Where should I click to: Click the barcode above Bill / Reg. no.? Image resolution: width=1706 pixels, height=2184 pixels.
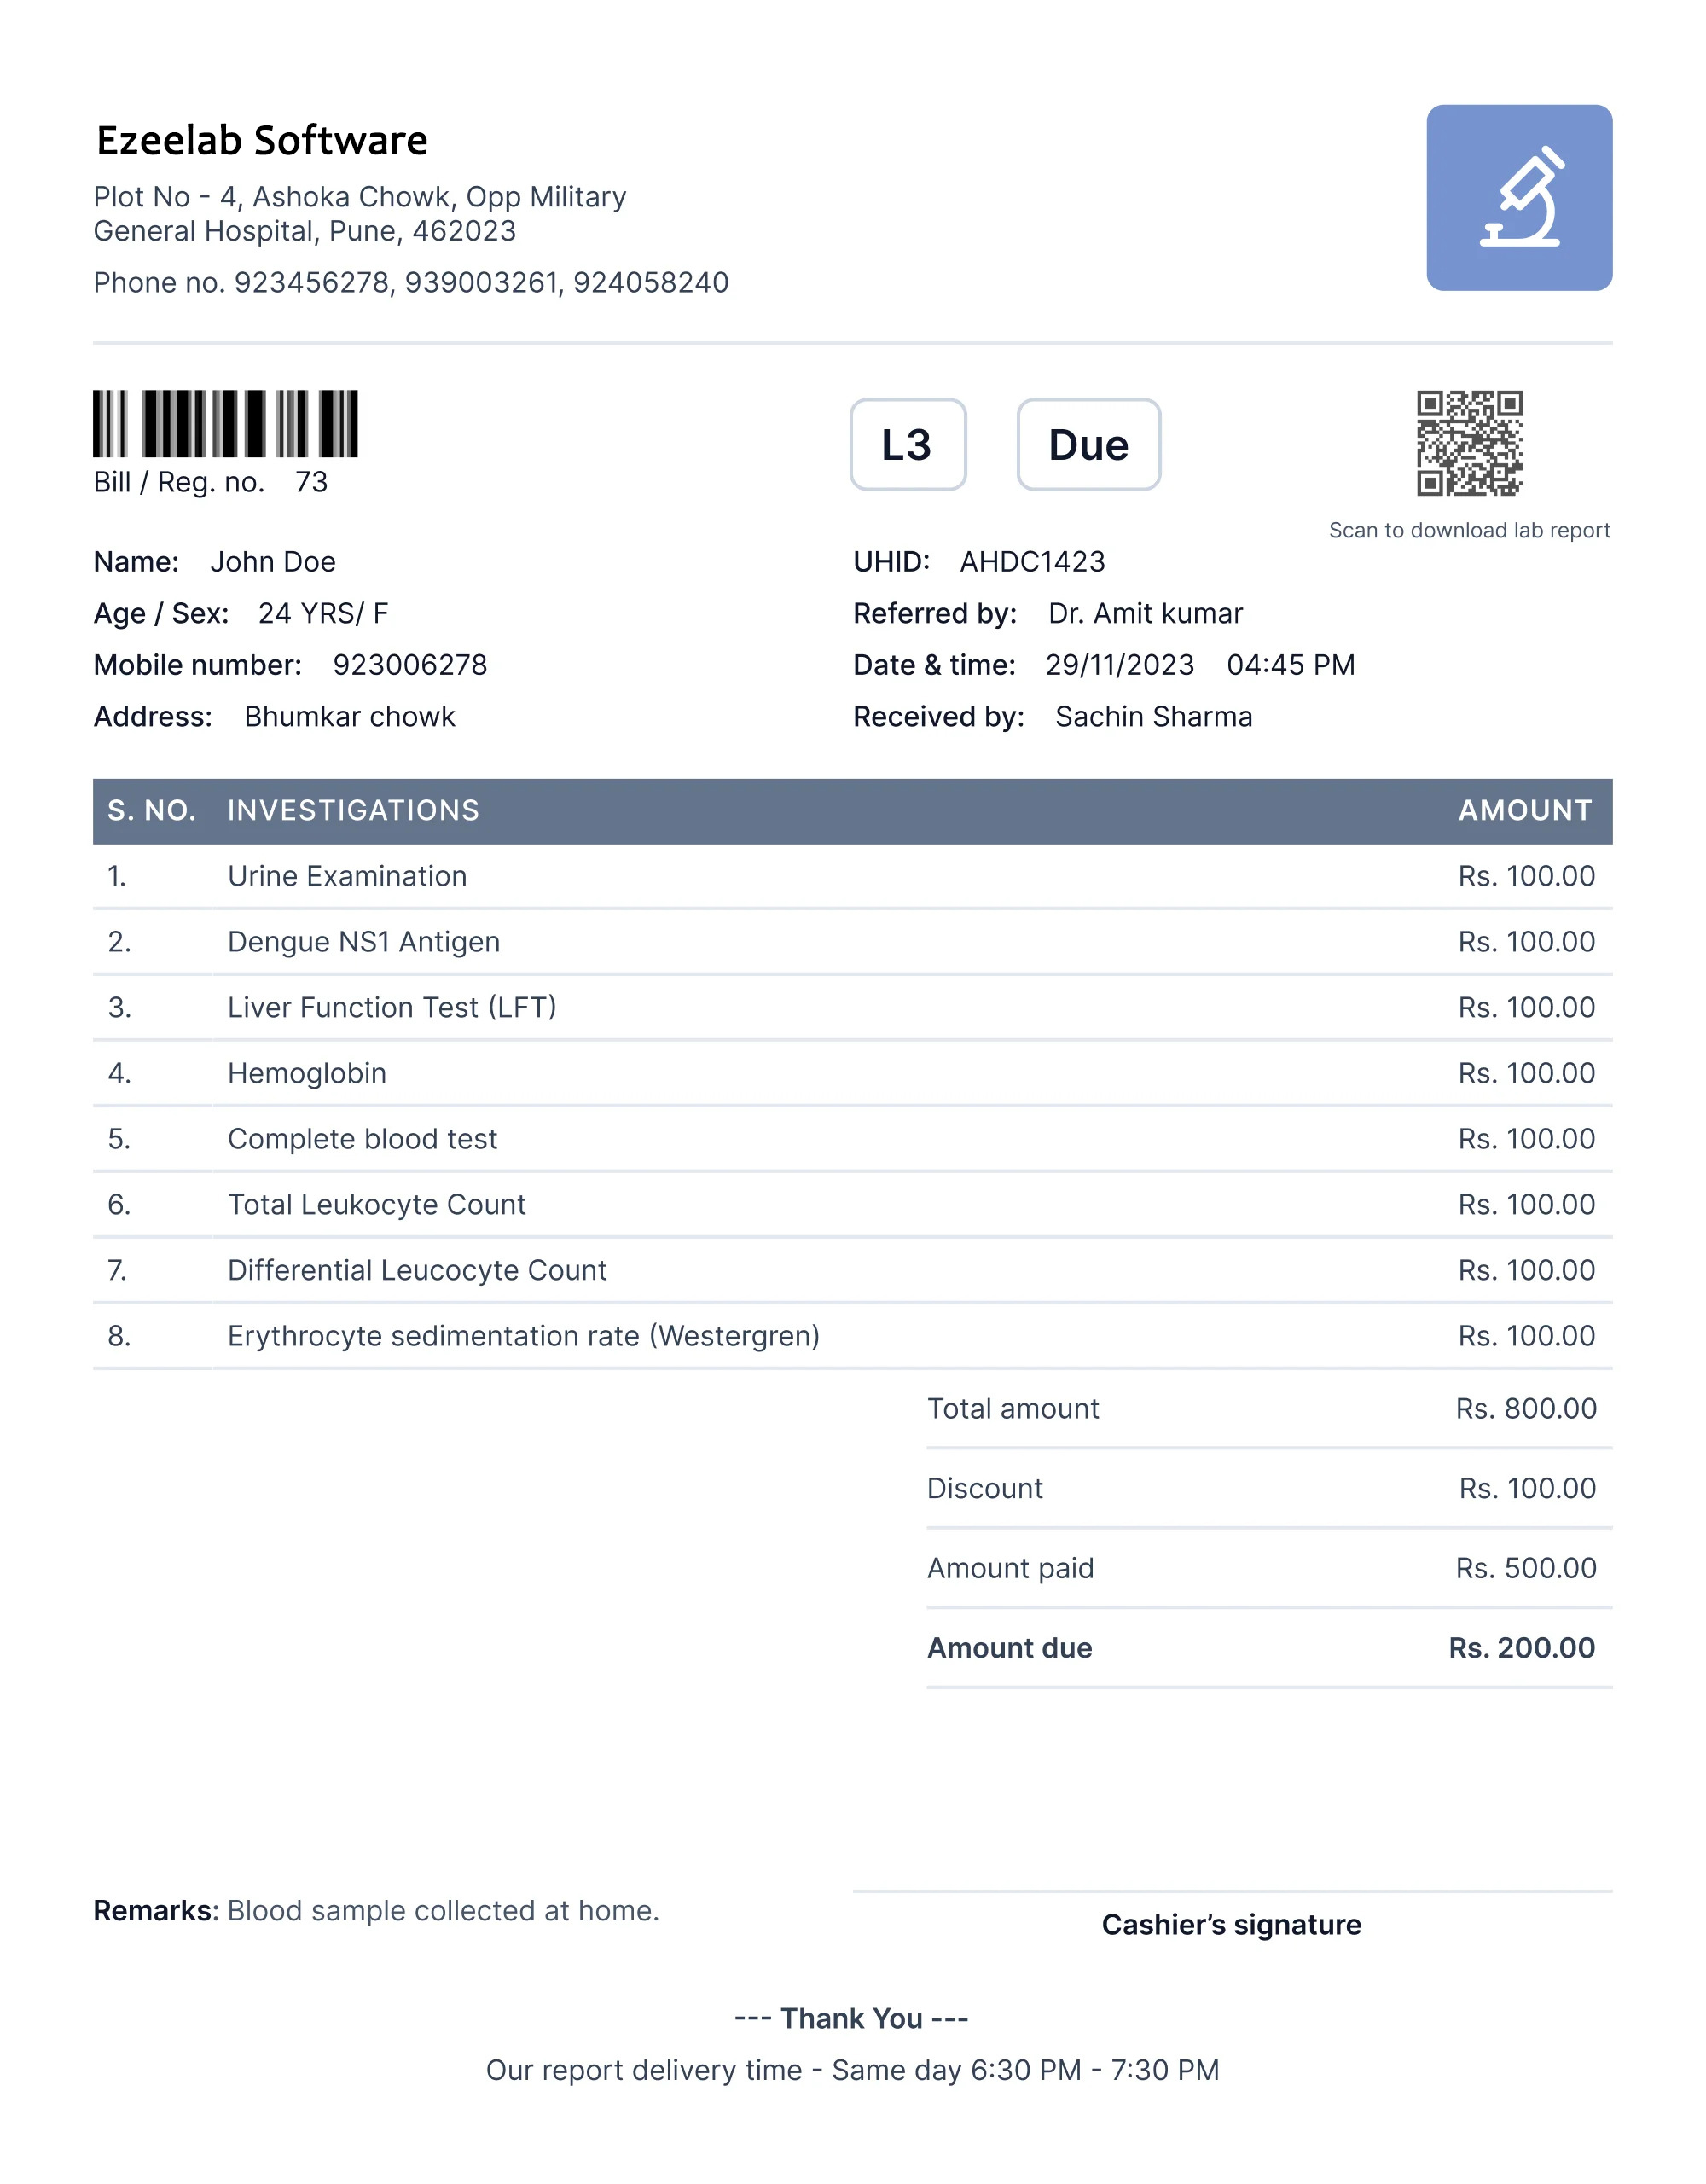tap(228, 424)
